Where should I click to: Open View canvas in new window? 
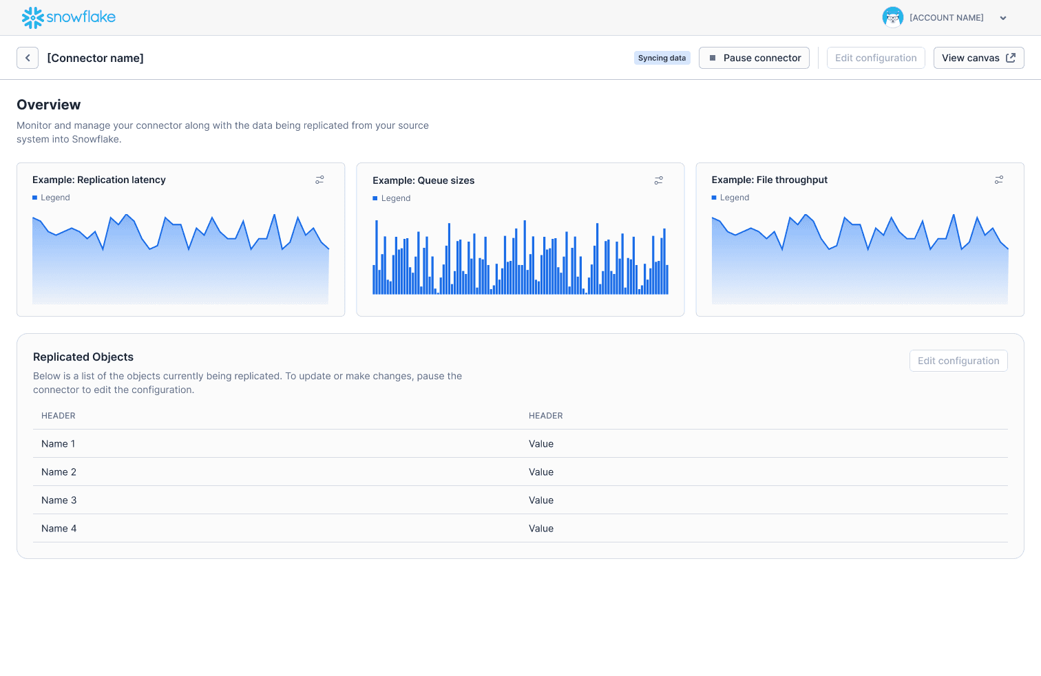click(978, 58)
